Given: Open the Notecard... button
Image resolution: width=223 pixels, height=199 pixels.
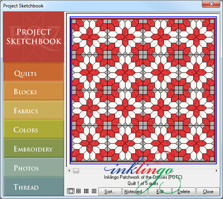Looking at the screenshot, I should (135, 191).
